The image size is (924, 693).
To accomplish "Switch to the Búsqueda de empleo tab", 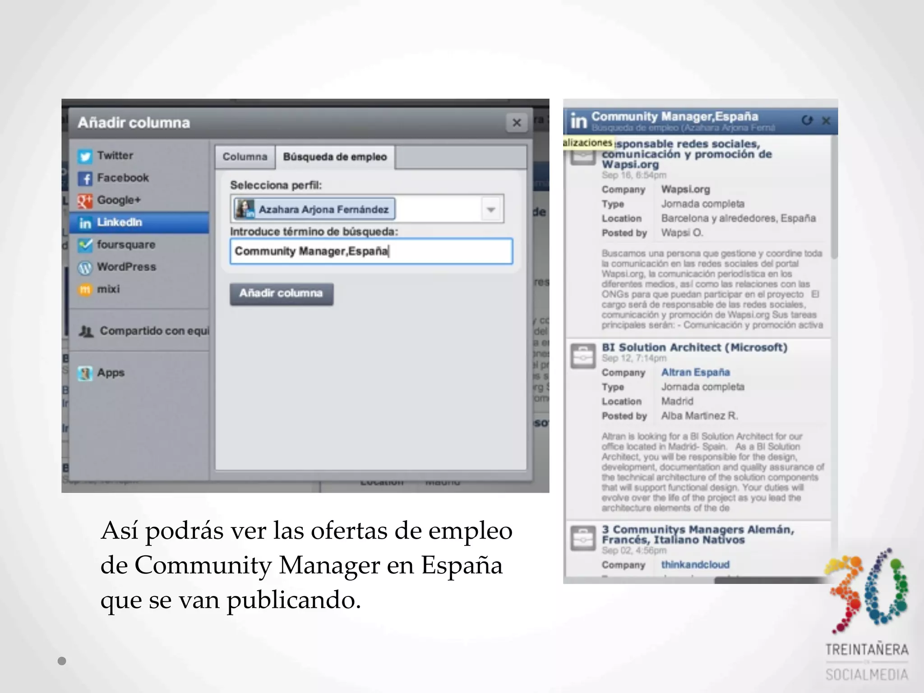I will [x=335, y=157].
